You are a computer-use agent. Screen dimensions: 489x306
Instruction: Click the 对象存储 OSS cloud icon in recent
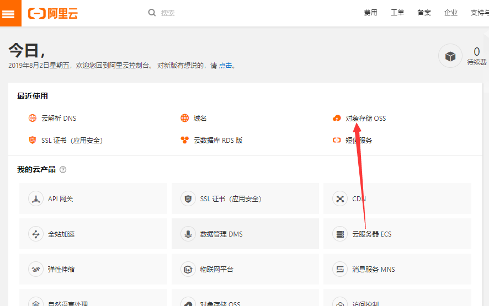click(337, 118)
